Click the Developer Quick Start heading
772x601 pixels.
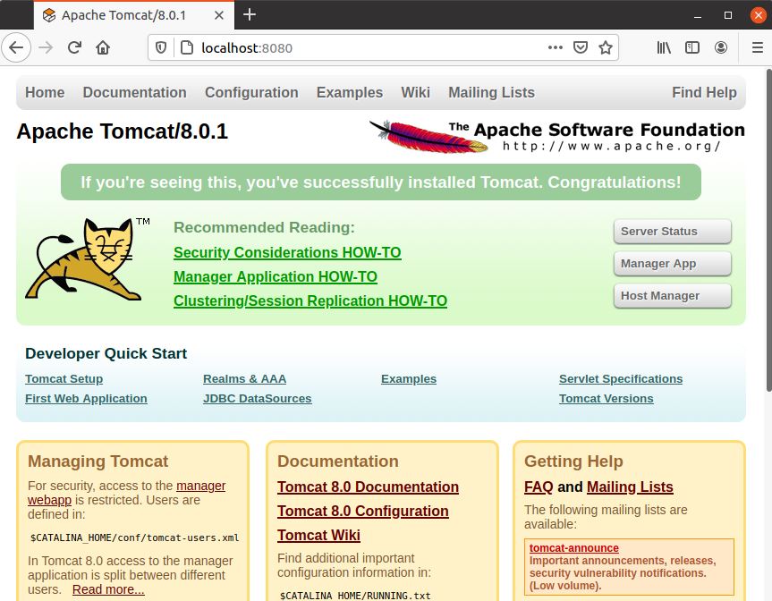pos(106,353)
